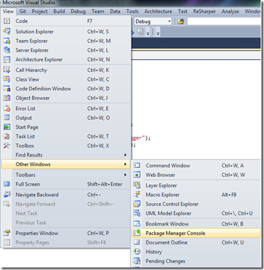This screenshot has height=270, width=264.
Task: Click the Macro Explorer icon
Action: pos(137,194)
